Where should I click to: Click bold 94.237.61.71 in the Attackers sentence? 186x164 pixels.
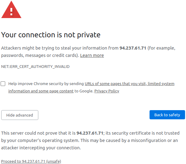133,48
